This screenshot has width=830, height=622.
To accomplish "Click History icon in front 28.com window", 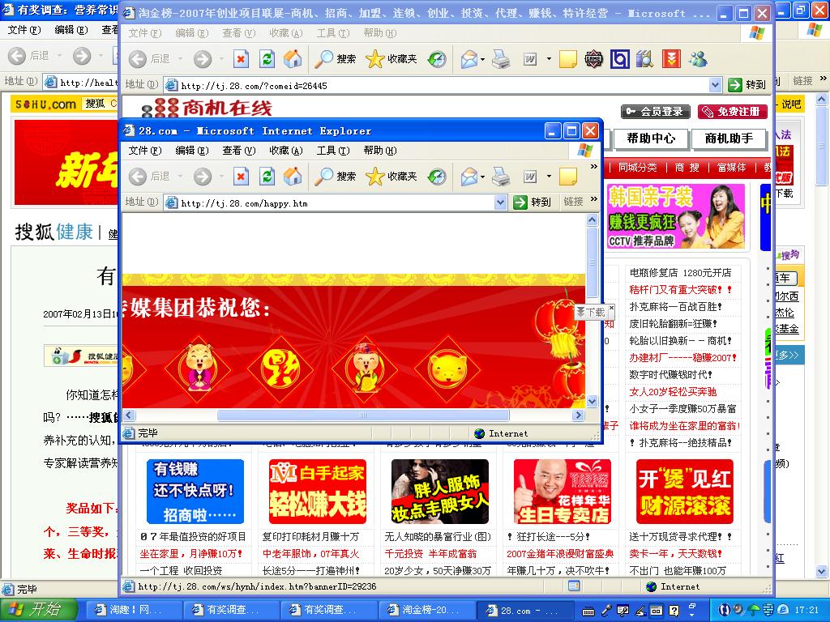I will click(437, 176).
